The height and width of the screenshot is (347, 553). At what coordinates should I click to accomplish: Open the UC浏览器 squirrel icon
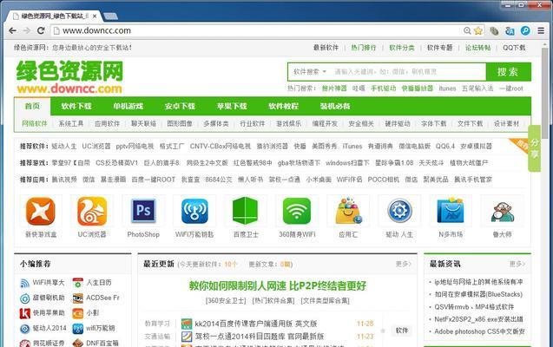click(92, 212)
